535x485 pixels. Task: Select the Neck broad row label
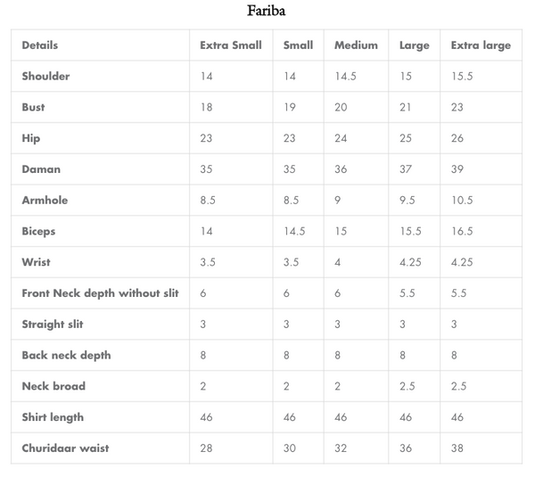(54, 386)
